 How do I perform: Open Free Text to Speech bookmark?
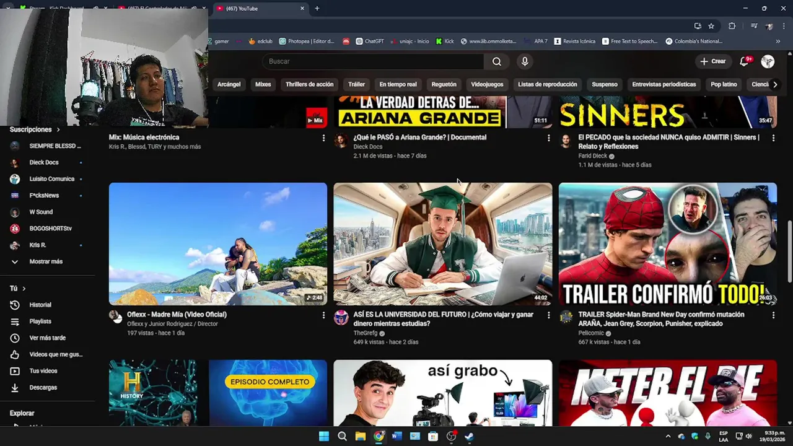coord(629,42)
